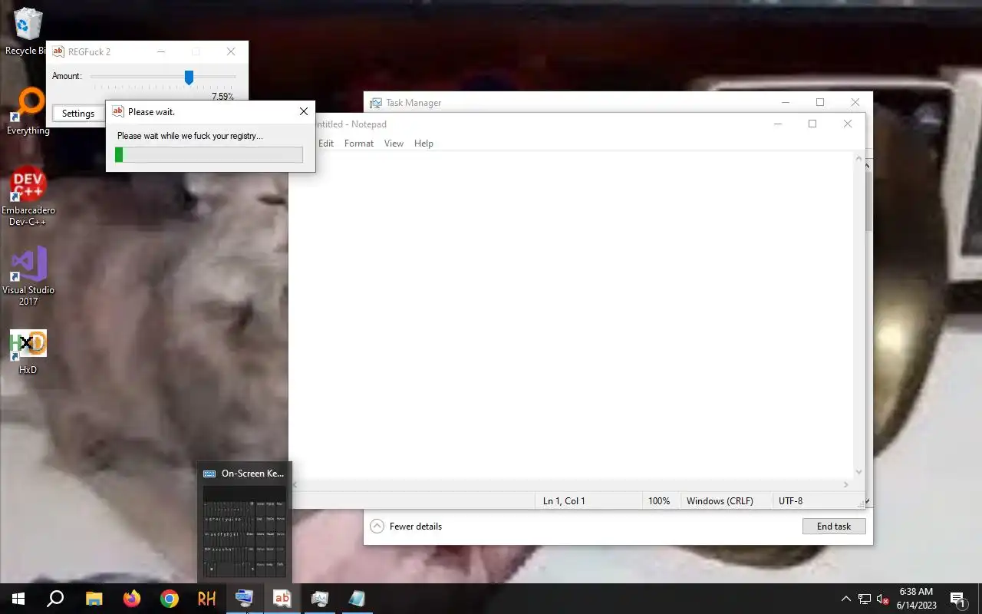Open the View menu in Notepad
Image resolution: width=982 pixels, height=614 pixels.
394,144
